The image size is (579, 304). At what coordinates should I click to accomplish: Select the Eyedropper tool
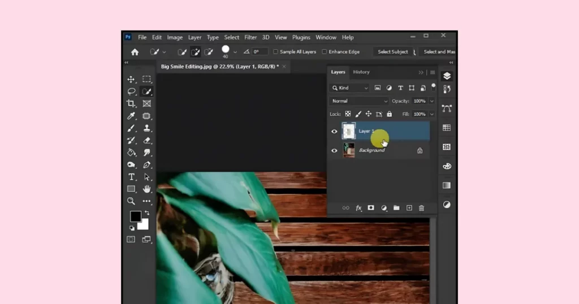pos(131,116)
